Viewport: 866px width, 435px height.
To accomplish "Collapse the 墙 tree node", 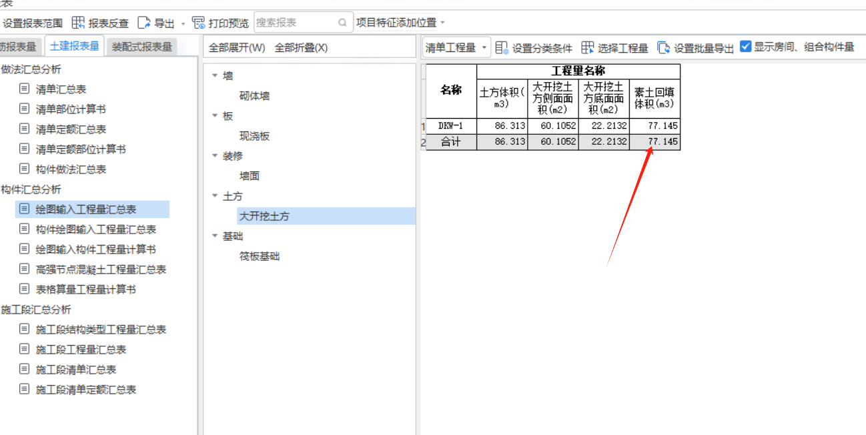I will pos(214,75).
